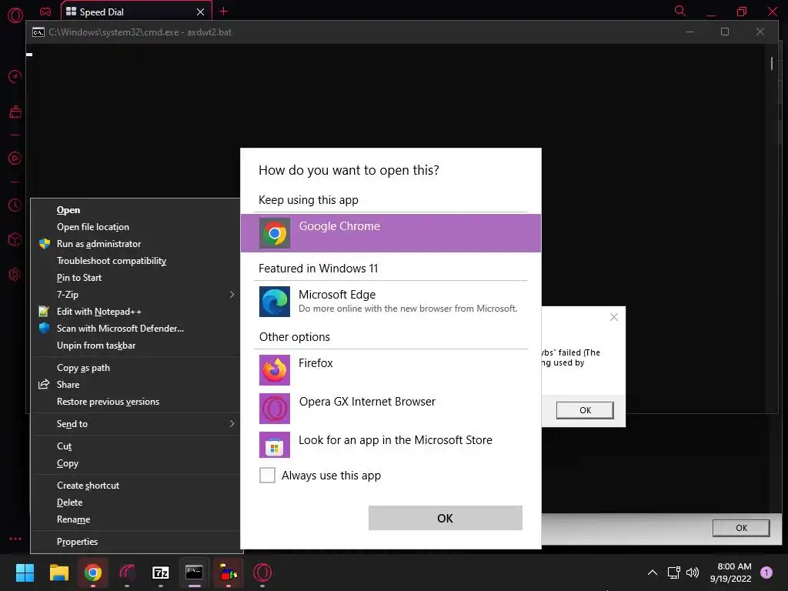Viewport: 788px width, 591px height.
Task: Click the pink arc taskbar icon
Action: [x=127, y=573]
